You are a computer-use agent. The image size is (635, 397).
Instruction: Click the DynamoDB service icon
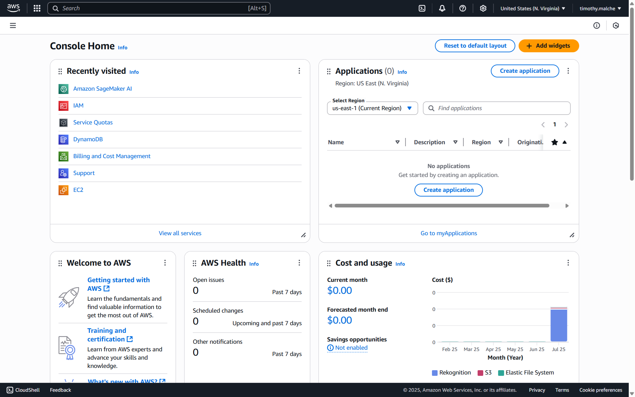click(63, 139)
